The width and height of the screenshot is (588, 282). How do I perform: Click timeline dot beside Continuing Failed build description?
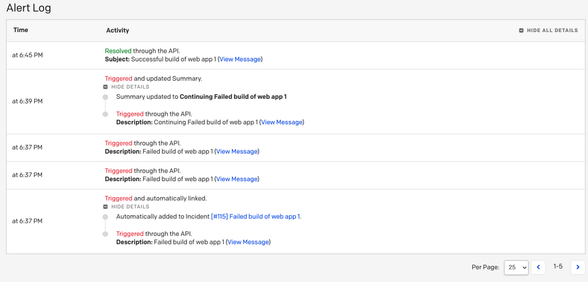click(x=106, y=114)
